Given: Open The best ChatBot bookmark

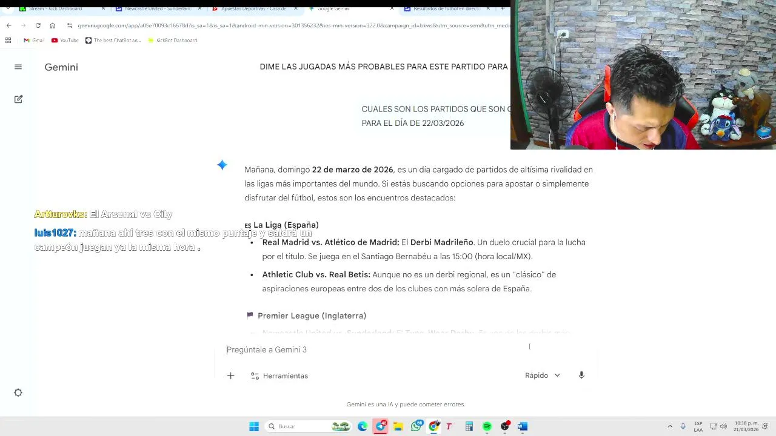Looking at the screenshot, I should click(x=113, y=40).
